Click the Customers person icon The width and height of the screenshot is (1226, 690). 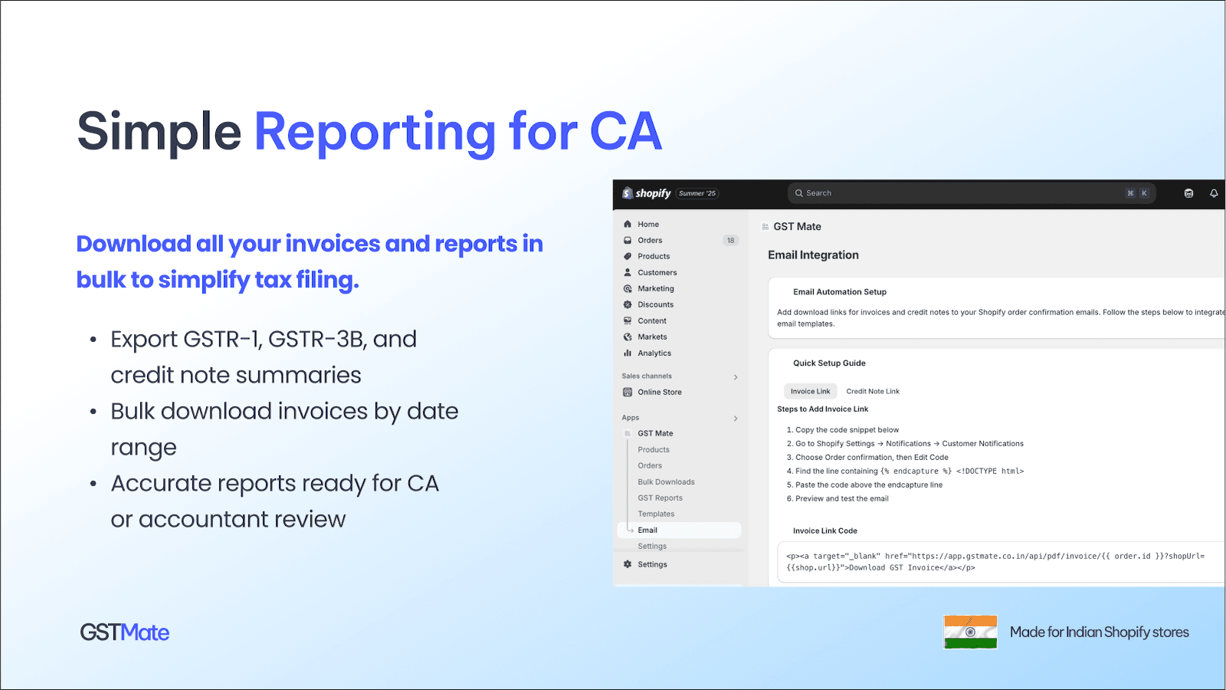click(x=628, y=273)
